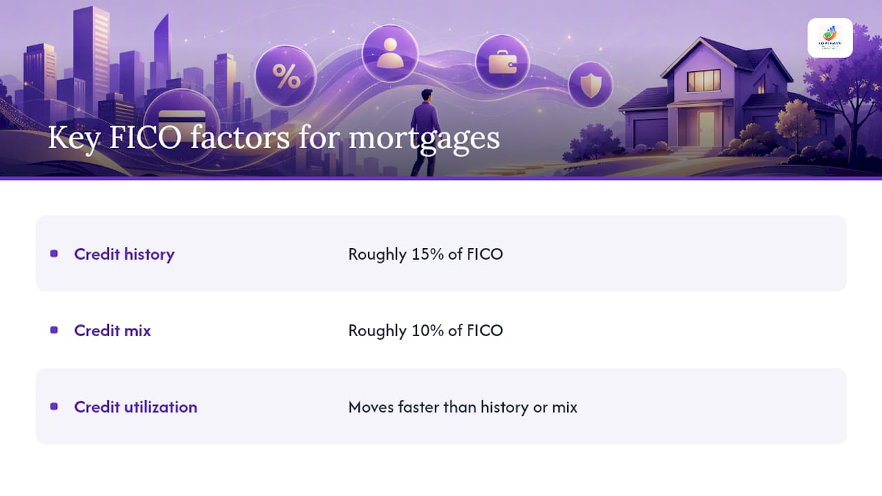Select the bullet beside Credit mix
The height and width of the screenshot is (496, 882).
click(54, 330)
